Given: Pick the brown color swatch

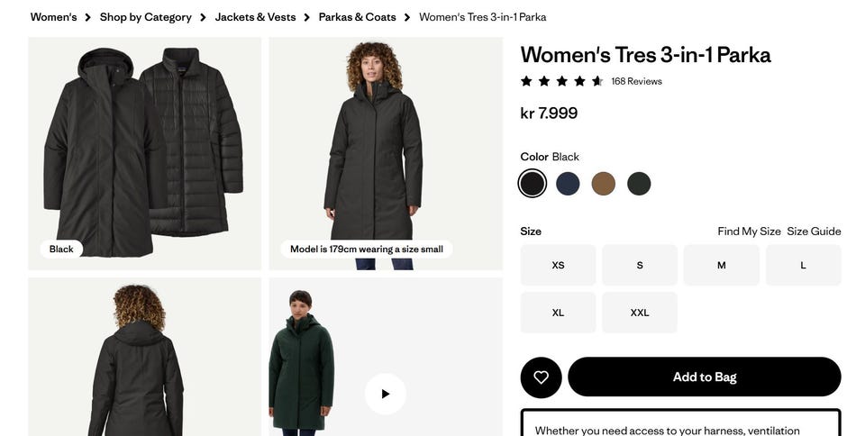Looking at the screenshot, I should tap(604, 184).
